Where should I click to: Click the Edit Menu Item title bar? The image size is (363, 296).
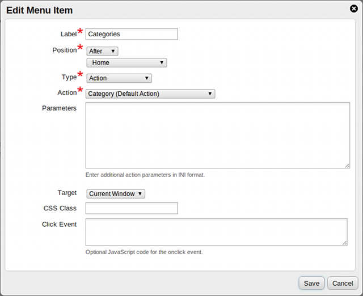[x=170, y=10]
